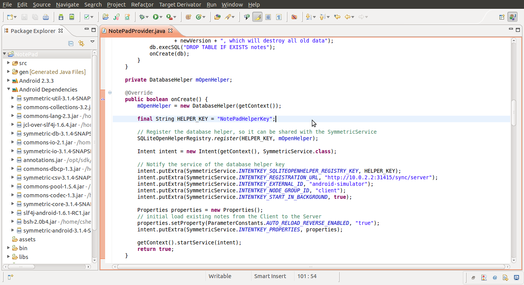
Task: Open the checkbox task toolbar dropdown arrow
Action: click(x=92, y=17)
